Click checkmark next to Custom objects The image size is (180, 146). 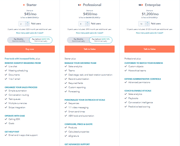click(125, 66)
